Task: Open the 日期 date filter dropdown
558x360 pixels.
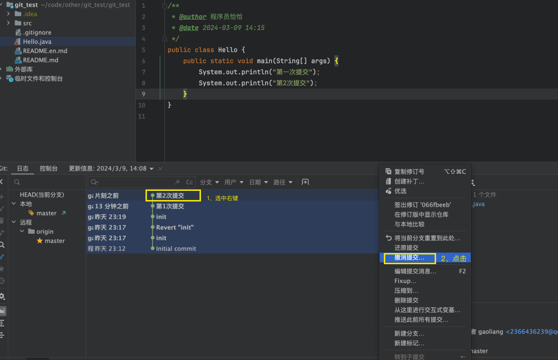Action: [258, 182]
